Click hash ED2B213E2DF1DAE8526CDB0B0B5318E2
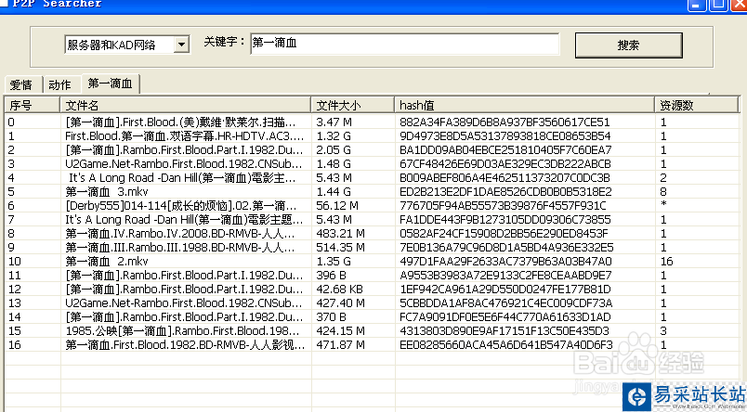 pos(505,192)
